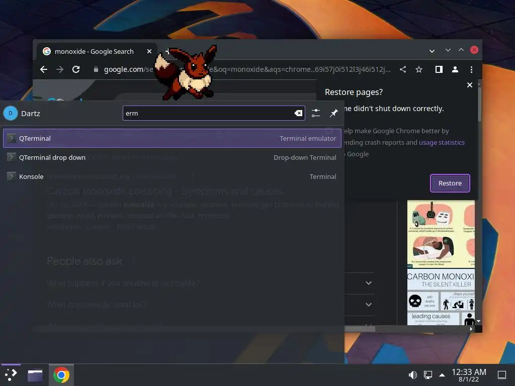Click Chrome icon in taskbar
The height and width of the screenshot is (386, 515).
[61, 375]
